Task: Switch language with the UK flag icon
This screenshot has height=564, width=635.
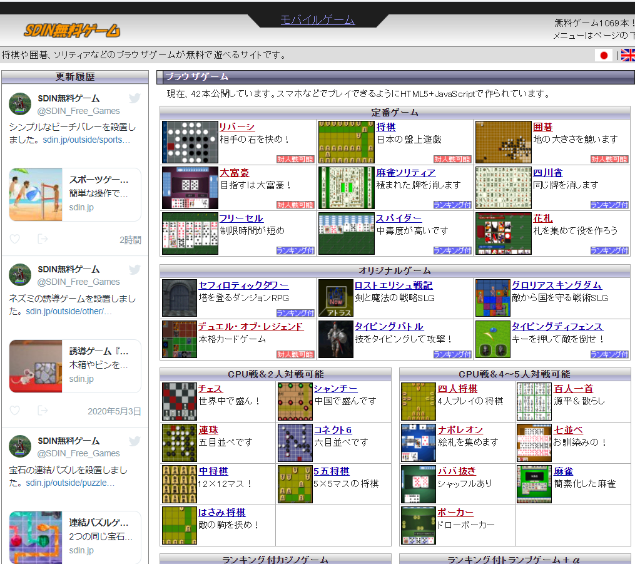Action: pyautogui.click(x=627, y=56)
